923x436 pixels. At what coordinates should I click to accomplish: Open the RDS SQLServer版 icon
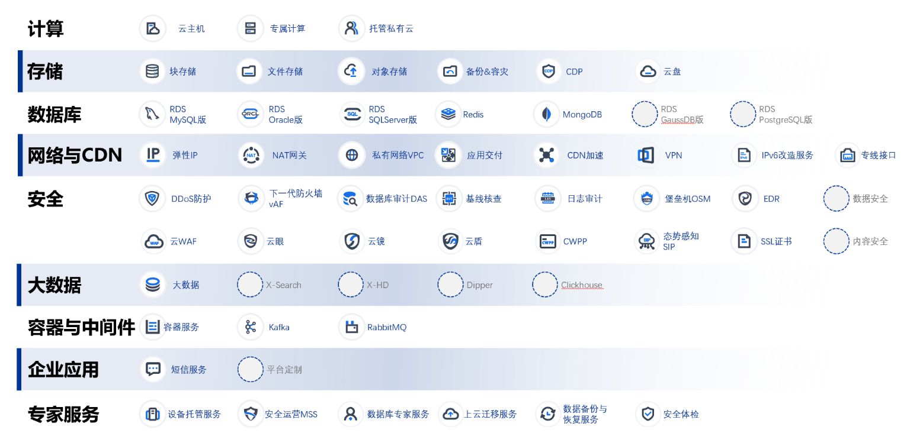pos(352,114)
